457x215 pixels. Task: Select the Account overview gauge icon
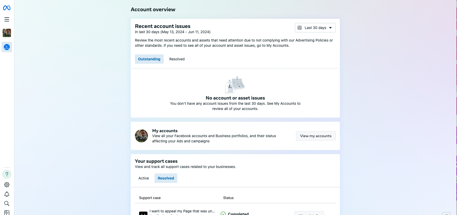click(x=7, y=47)
